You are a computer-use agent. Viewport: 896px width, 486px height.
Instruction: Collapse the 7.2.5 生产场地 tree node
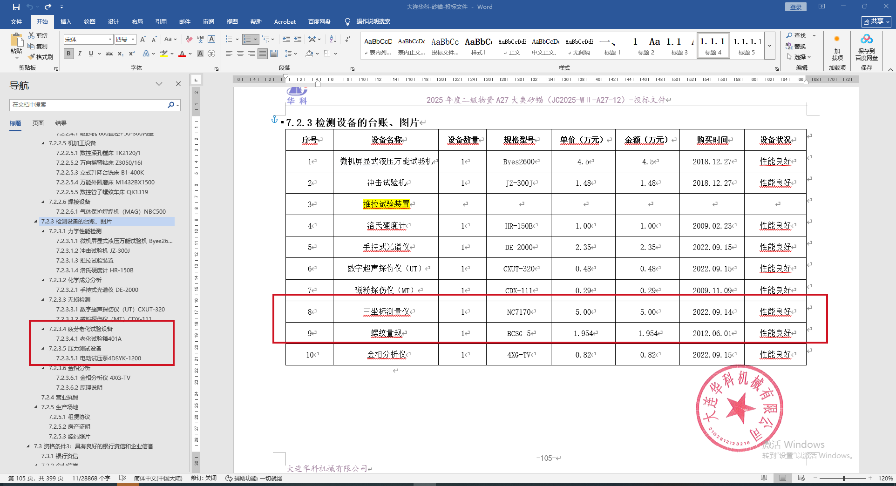click(x=36, y=407)
